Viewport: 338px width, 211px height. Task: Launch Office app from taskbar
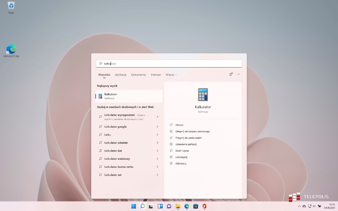click(204, 206)
